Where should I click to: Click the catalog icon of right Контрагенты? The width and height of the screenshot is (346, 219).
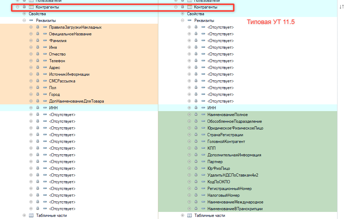point(189,7)
